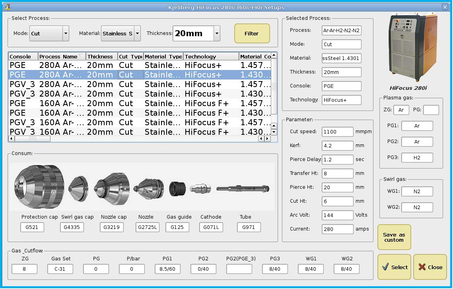The height and width of the screenshot is (289, 453).
Task: Click the Gas Set field C-31
Action: (x=60, y=269)
